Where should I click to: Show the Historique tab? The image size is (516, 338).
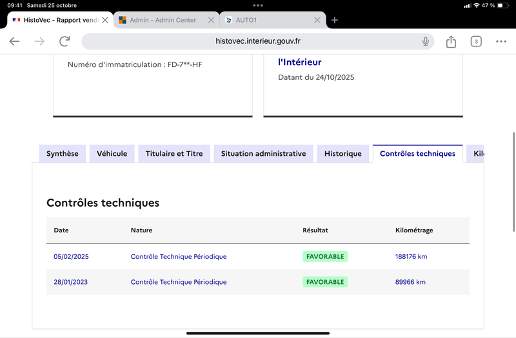pyautogui.click(x=343, y=154)
